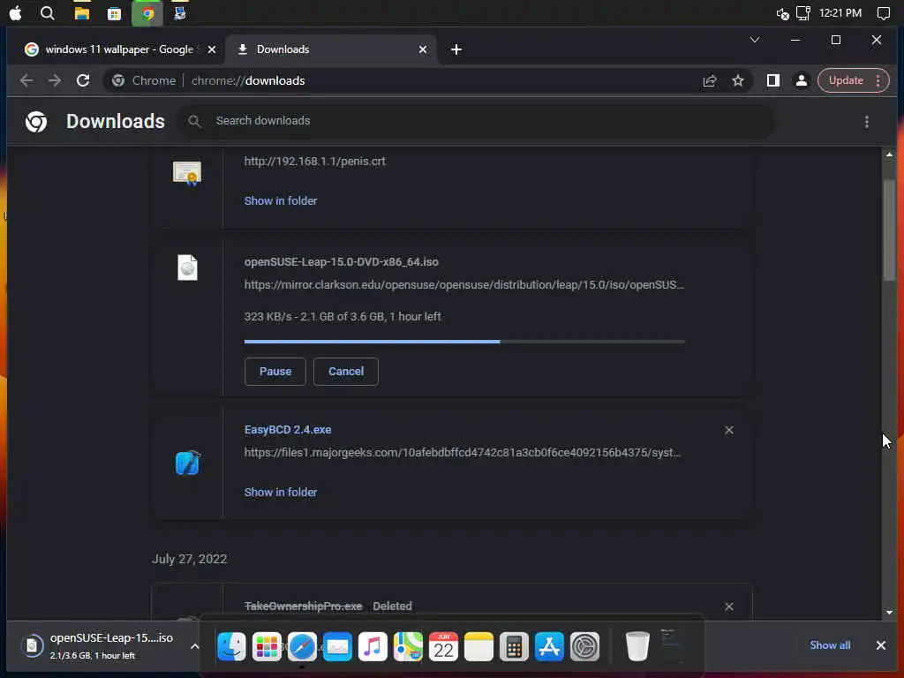The image size is (904, 678).
Task: Open Notes from the dock
Action: (x=478, y=646)
